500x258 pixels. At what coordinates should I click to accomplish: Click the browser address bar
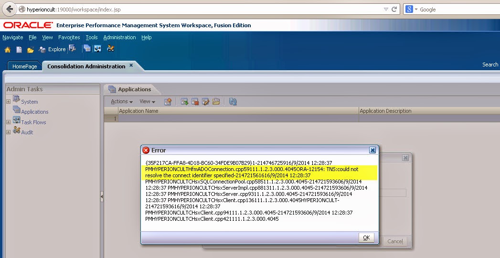(204, 9)
